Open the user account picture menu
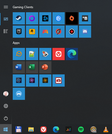The image size is (112, 134). coord(6,94)
